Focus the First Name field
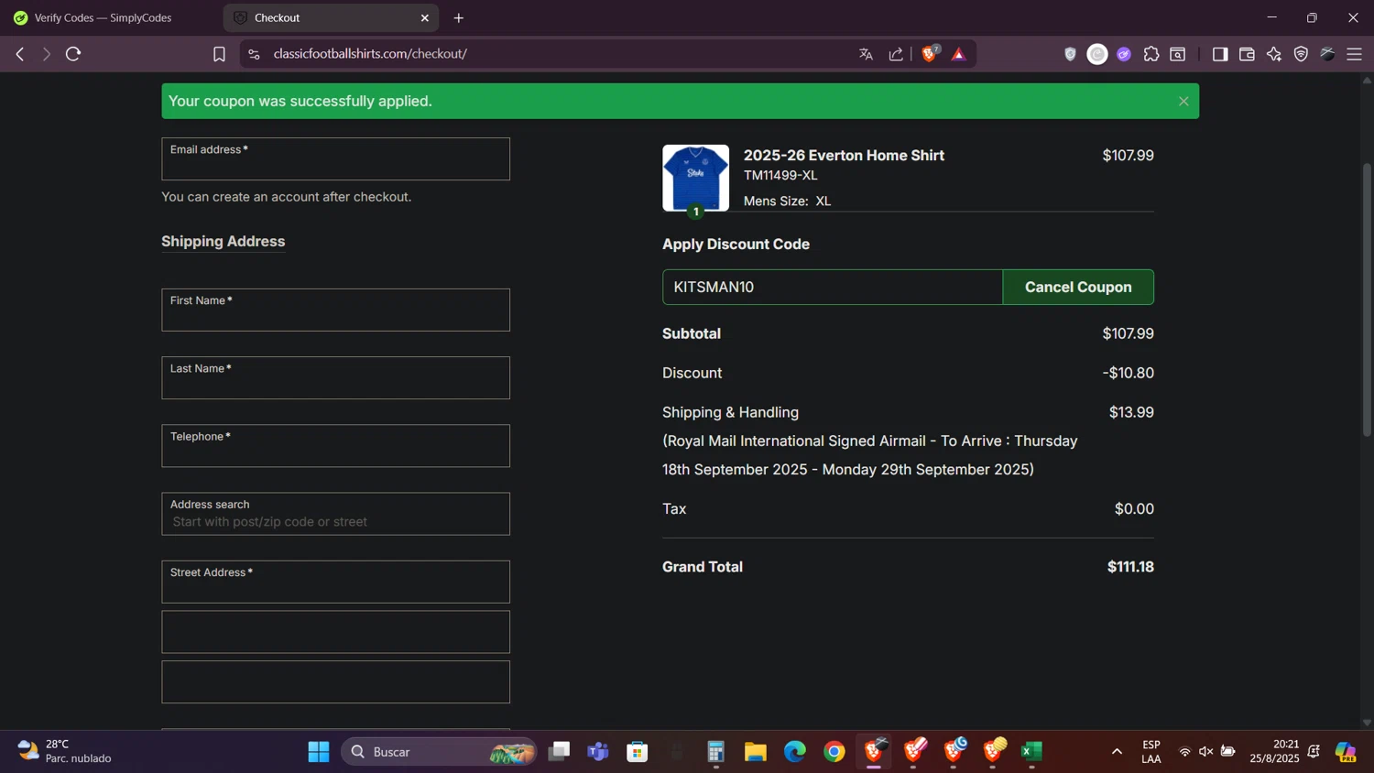Viewport: 1374px width, 773px height. click(335, 310)
